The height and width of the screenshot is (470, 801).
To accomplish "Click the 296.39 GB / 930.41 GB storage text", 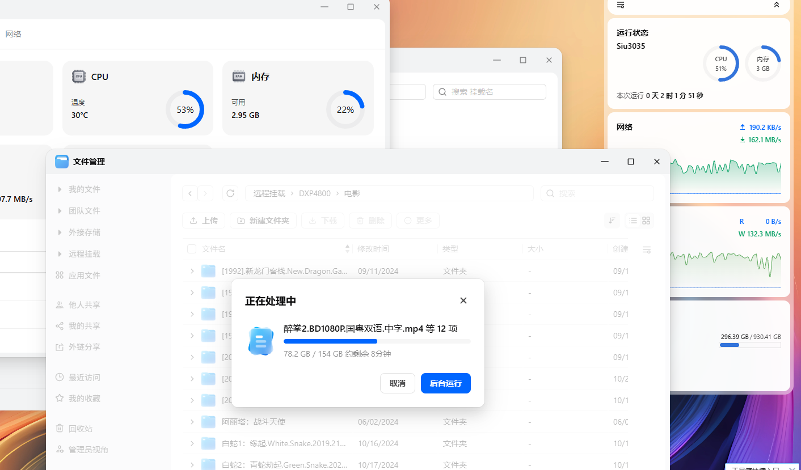I will tap(751, 336).
